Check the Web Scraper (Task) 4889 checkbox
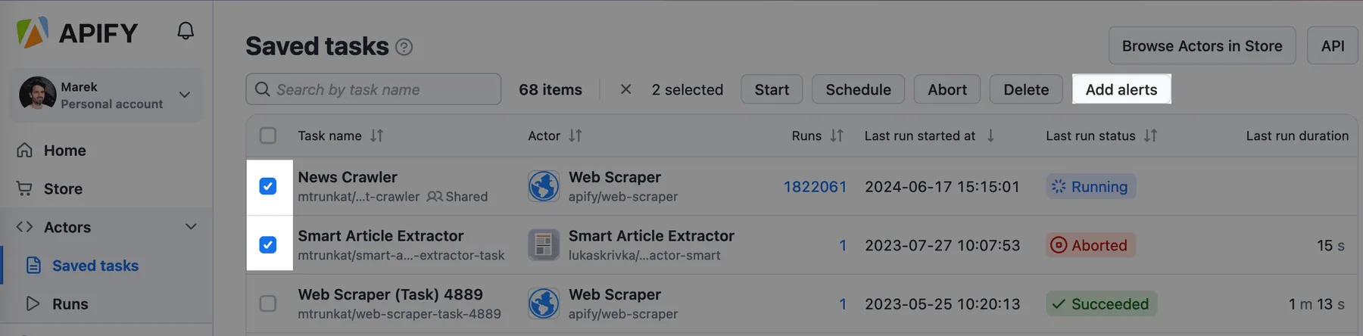This screenshot has width=1363, height=336. [x=268, y=303]
